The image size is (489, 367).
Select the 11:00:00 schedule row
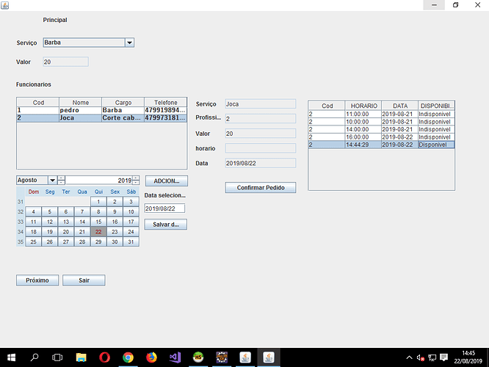381,114
